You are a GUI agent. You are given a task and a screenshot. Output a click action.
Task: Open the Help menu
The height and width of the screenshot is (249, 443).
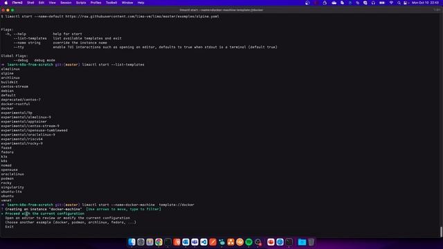pyautogui.click(x=141, y=3)
